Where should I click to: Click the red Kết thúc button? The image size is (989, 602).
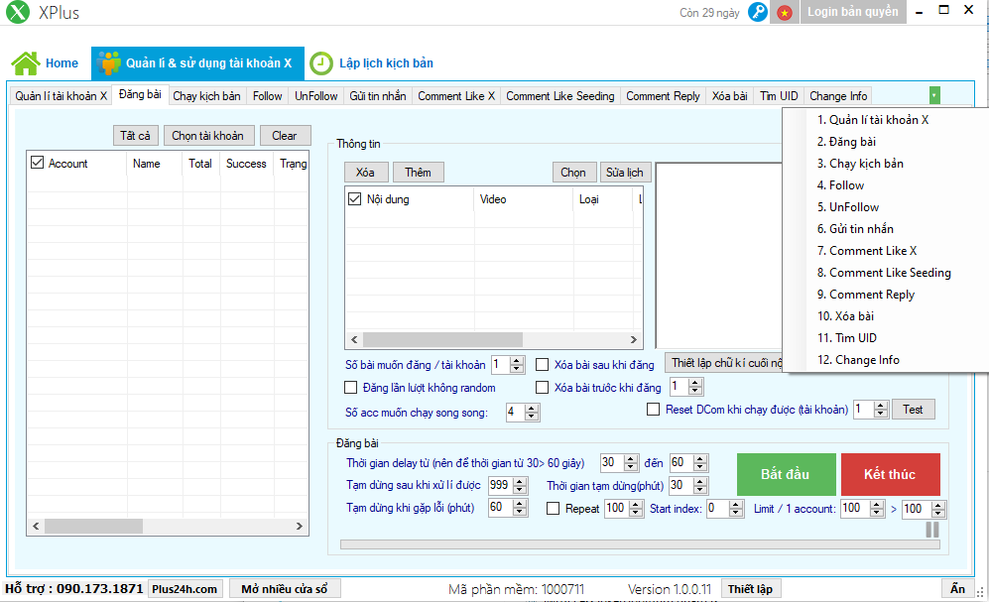pyautogui.click(x=890, y=474)
